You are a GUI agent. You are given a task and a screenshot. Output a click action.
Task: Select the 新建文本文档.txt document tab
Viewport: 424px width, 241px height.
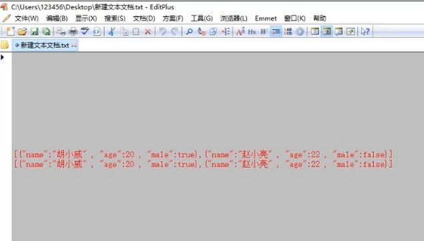pyautogui.click(x=45, y=45)
